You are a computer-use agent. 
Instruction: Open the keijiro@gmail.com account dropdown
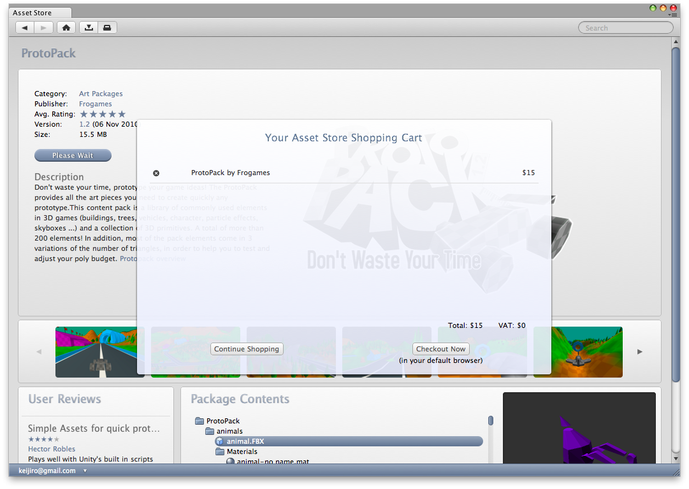point(53,471)
